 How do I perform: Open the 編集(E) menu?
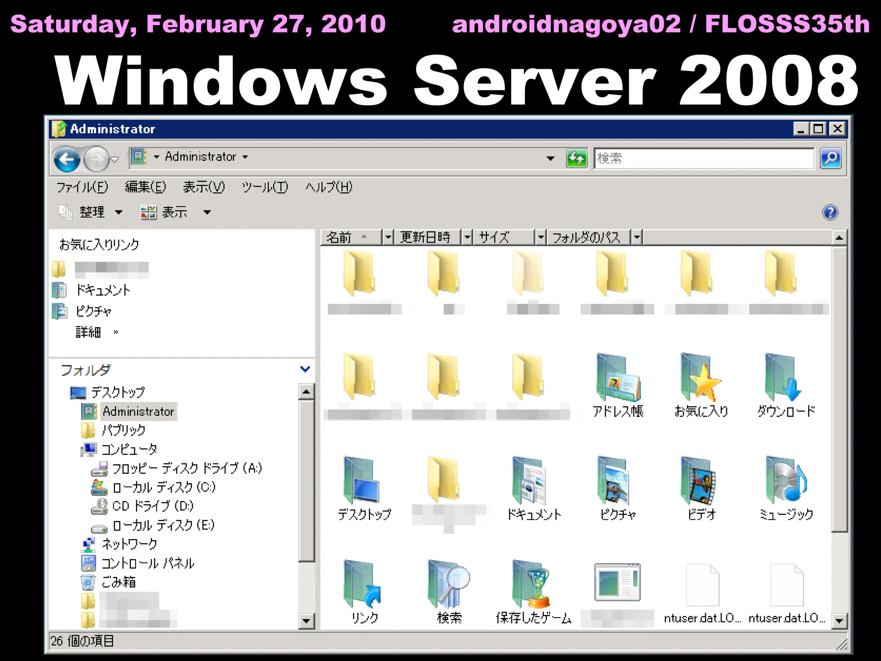click(x=145, y=187)
